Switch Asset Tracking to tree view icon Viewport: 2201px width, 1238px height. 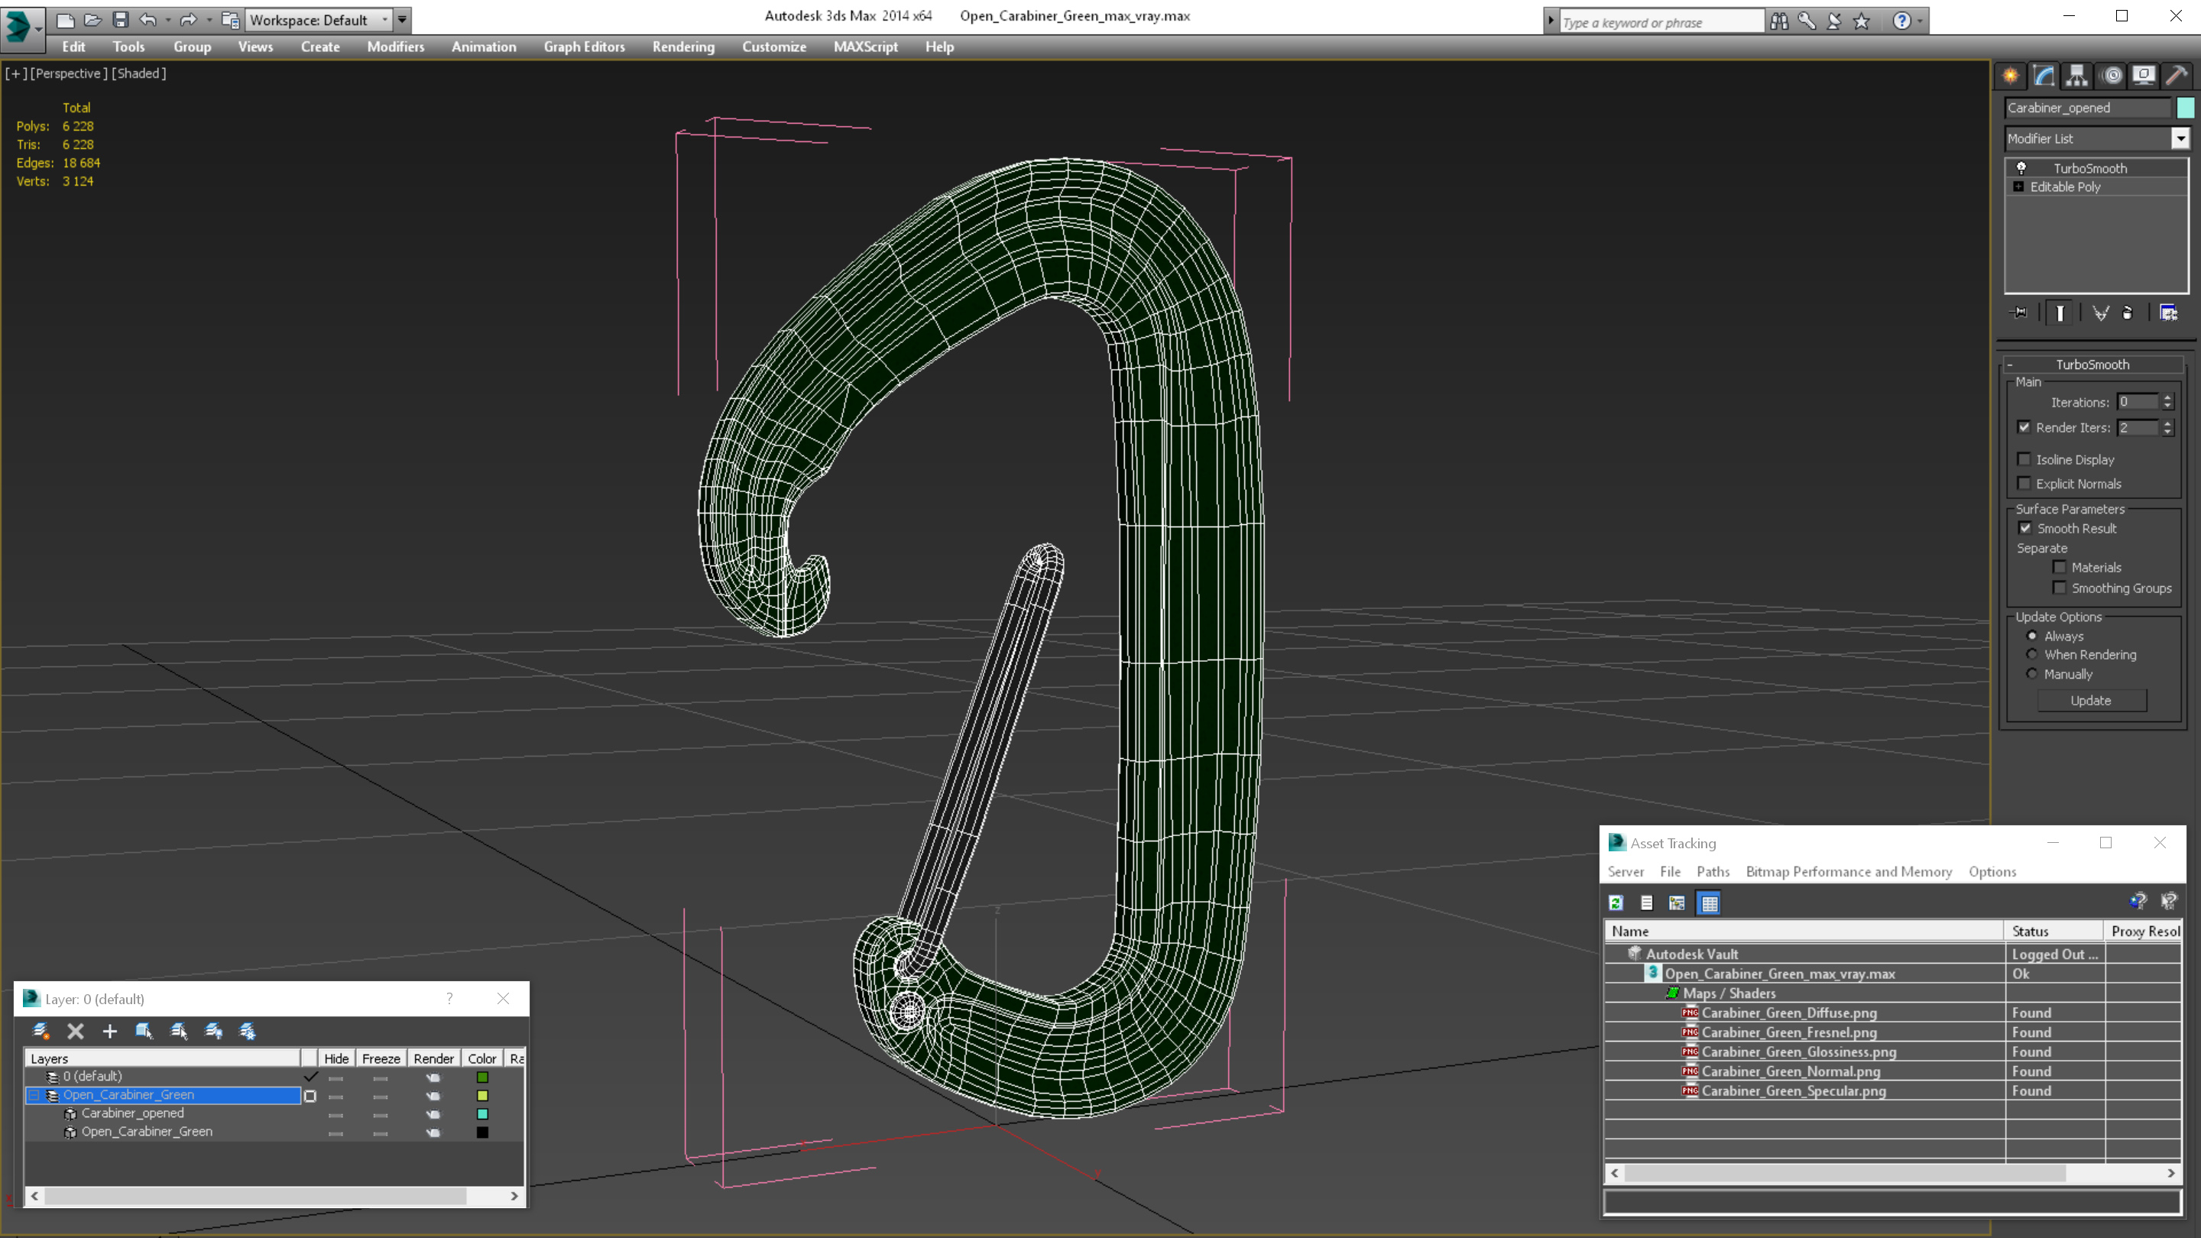click(1677, 903)
